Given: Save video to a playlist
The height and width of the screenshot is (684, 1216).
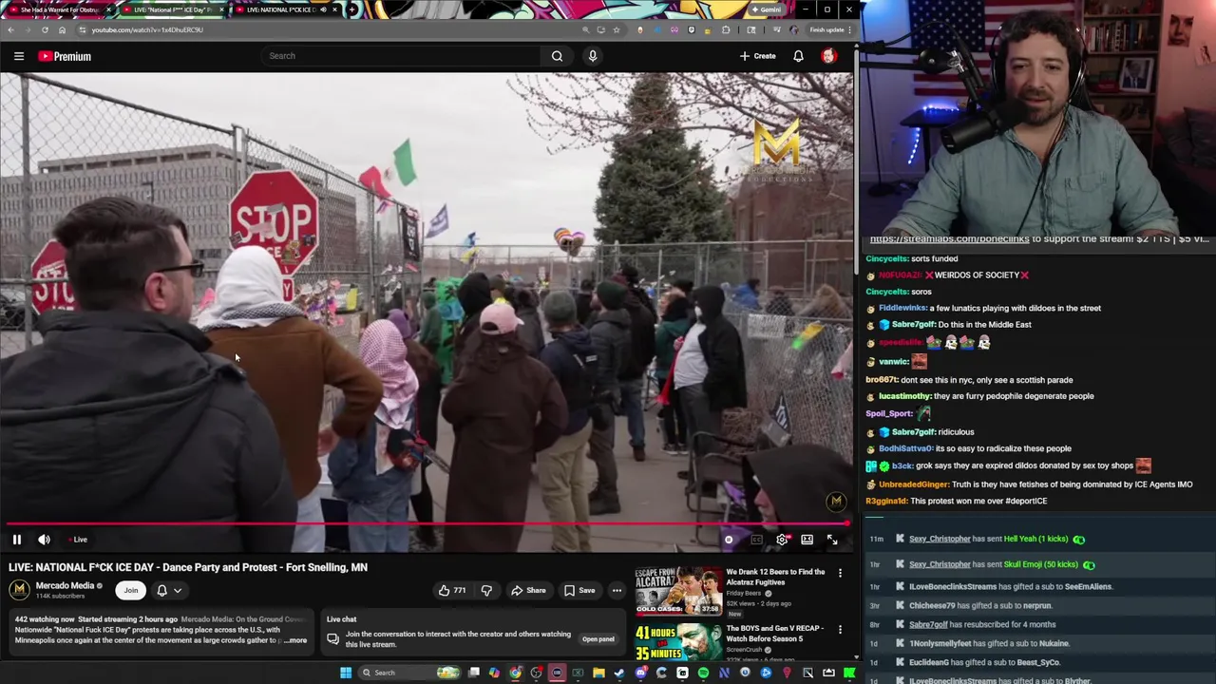Looking at the screenshot, I should 579,590.
